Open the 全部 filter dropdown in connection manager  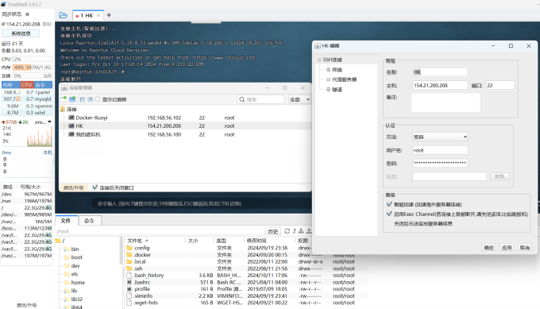click(299, 99)
